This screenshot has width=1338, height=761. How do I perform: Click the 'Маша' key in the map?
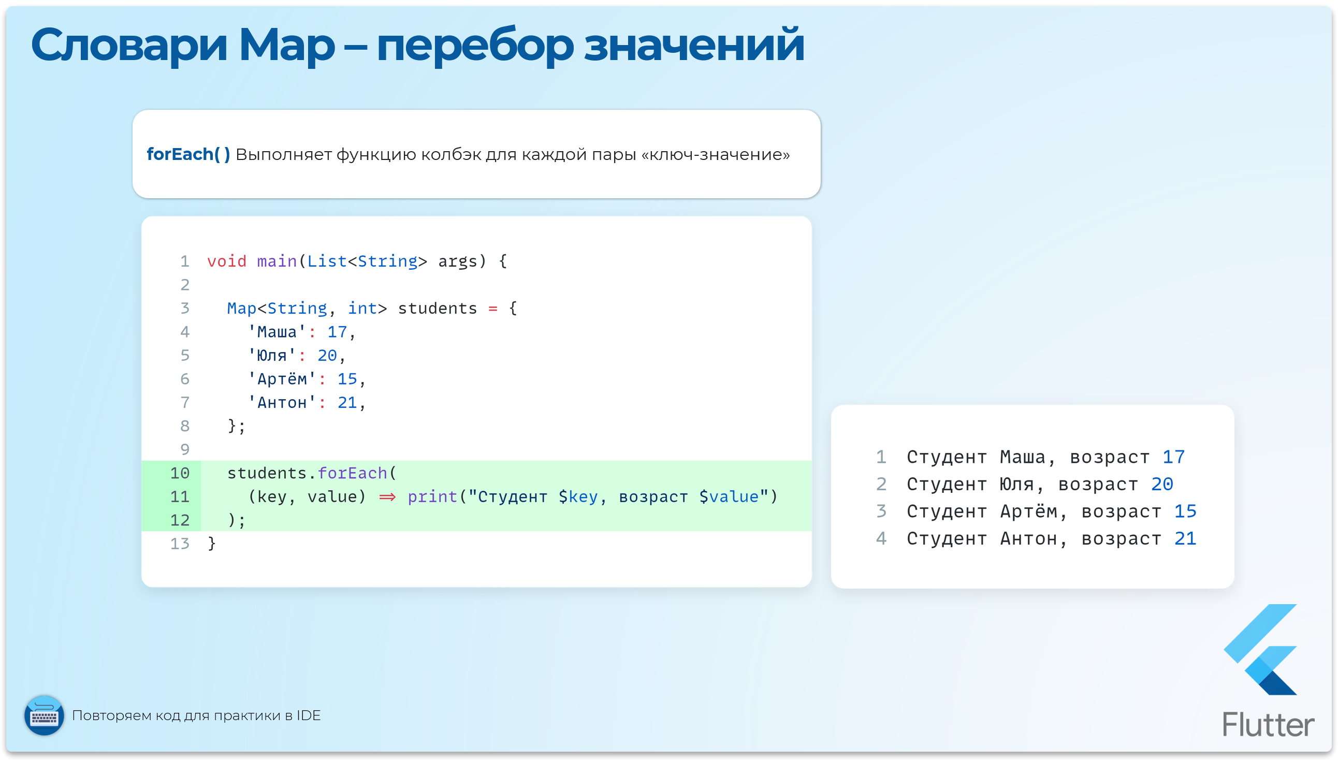coord(277,332)
